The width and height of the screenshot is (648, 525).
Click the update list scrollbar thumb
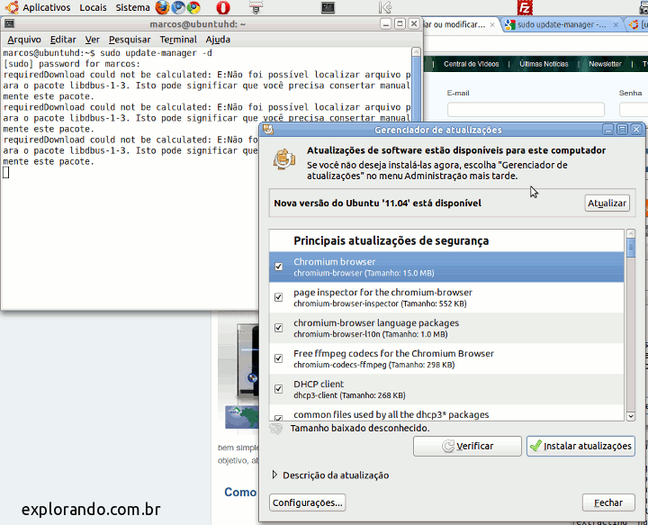(x=631, y=248)
